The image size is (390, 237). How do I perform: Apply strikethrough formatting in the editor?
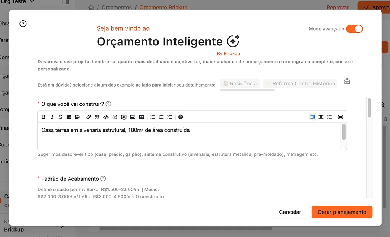pyautogui.click(x=60, y=117)
